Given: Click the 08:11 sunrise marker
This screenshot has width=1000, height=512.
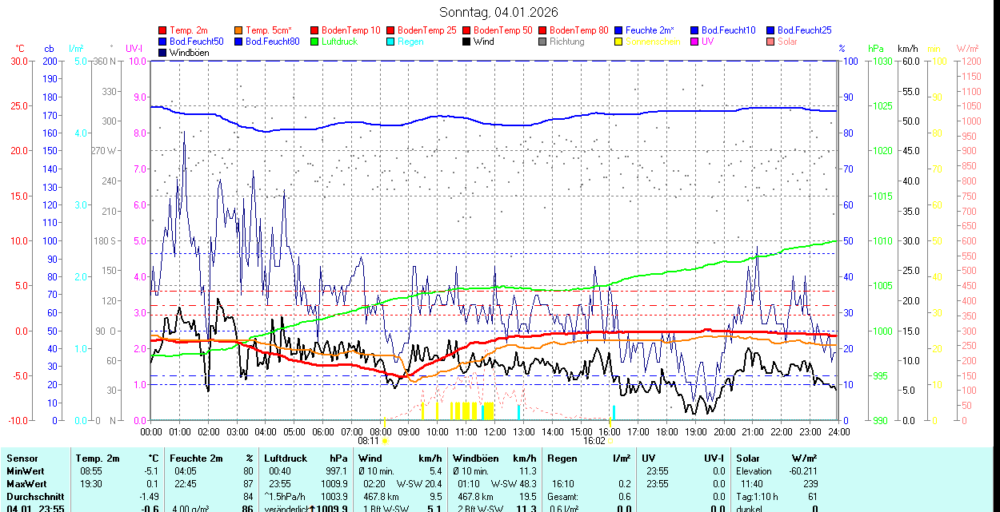Looking at the screenshot, I should [368, 440].
